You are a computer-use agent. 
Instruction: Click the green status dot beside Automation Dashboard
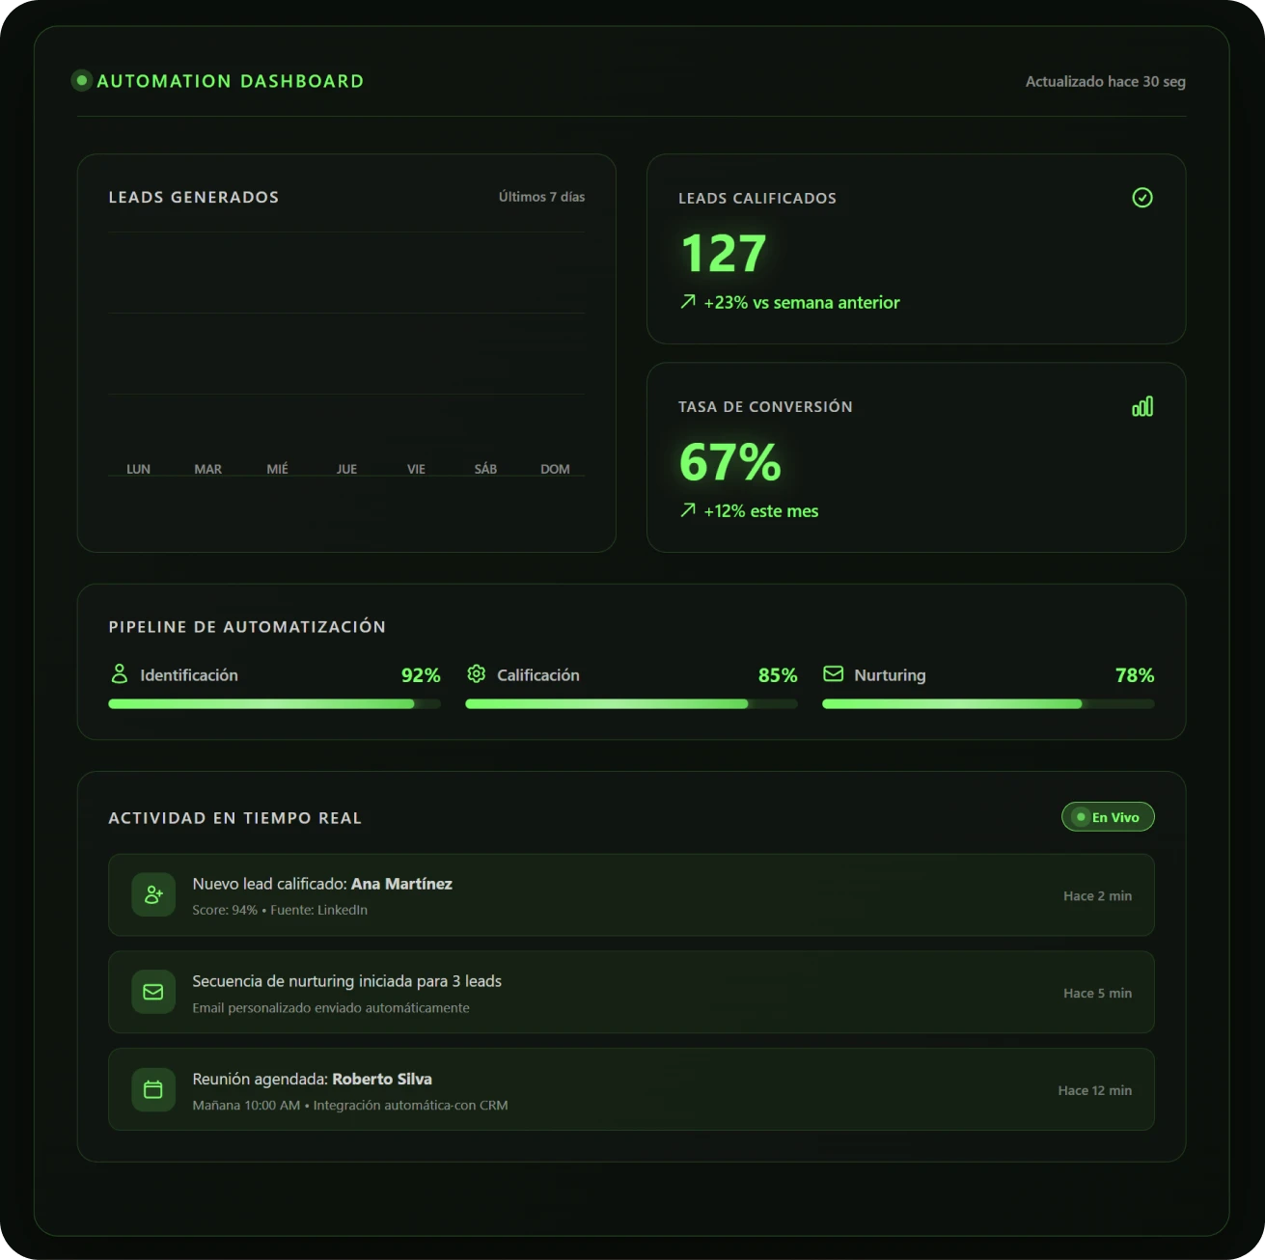point(81,81)
